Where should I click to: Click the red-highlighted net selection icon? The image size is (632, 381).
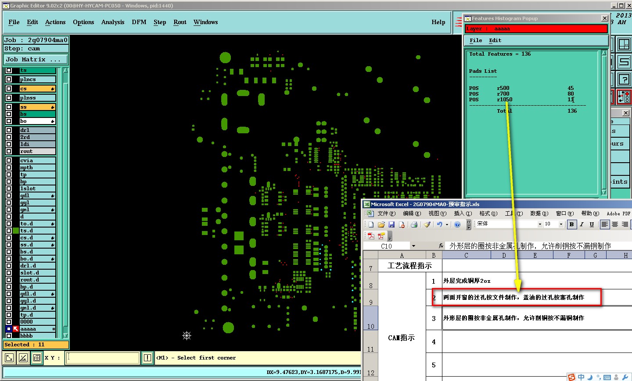(x=624, y=97)
